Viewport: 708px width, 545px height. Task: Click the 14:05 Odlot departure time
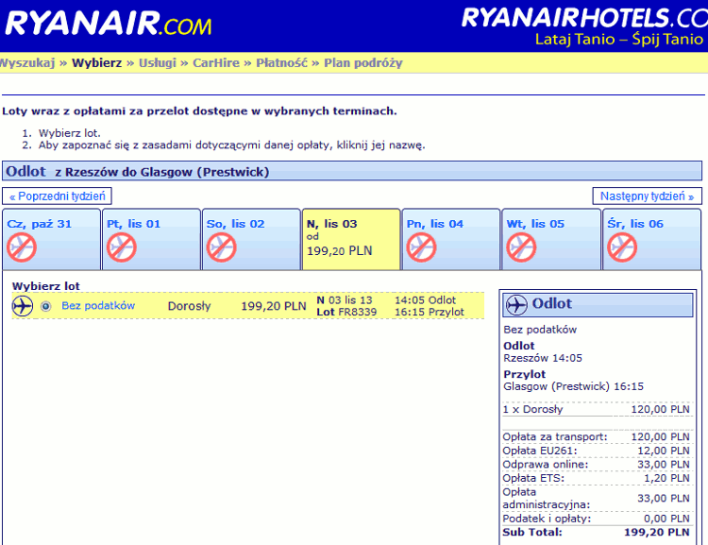(425, 300)
